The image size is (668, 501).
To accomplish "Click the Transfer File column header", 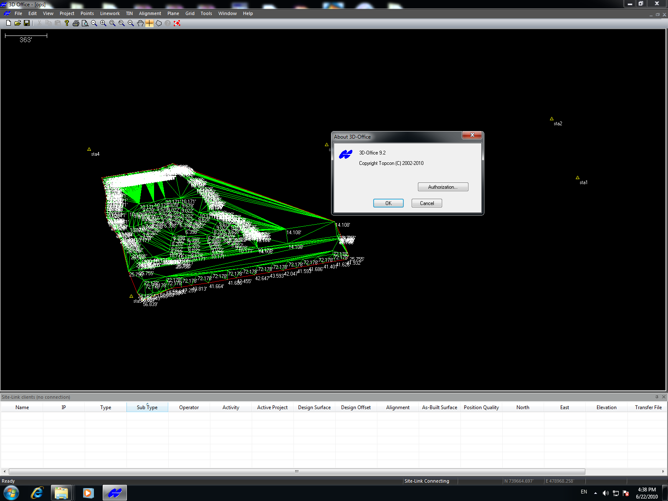I will 648,407.
